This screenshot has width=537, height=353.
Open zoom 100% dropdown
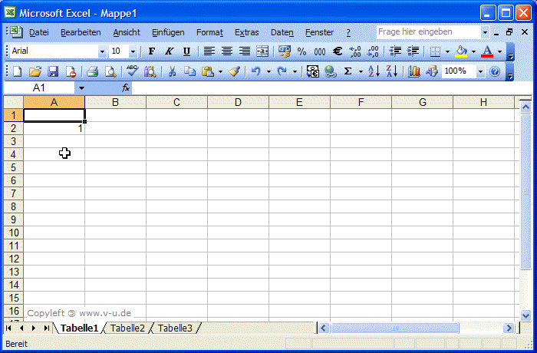pos(480,71)
